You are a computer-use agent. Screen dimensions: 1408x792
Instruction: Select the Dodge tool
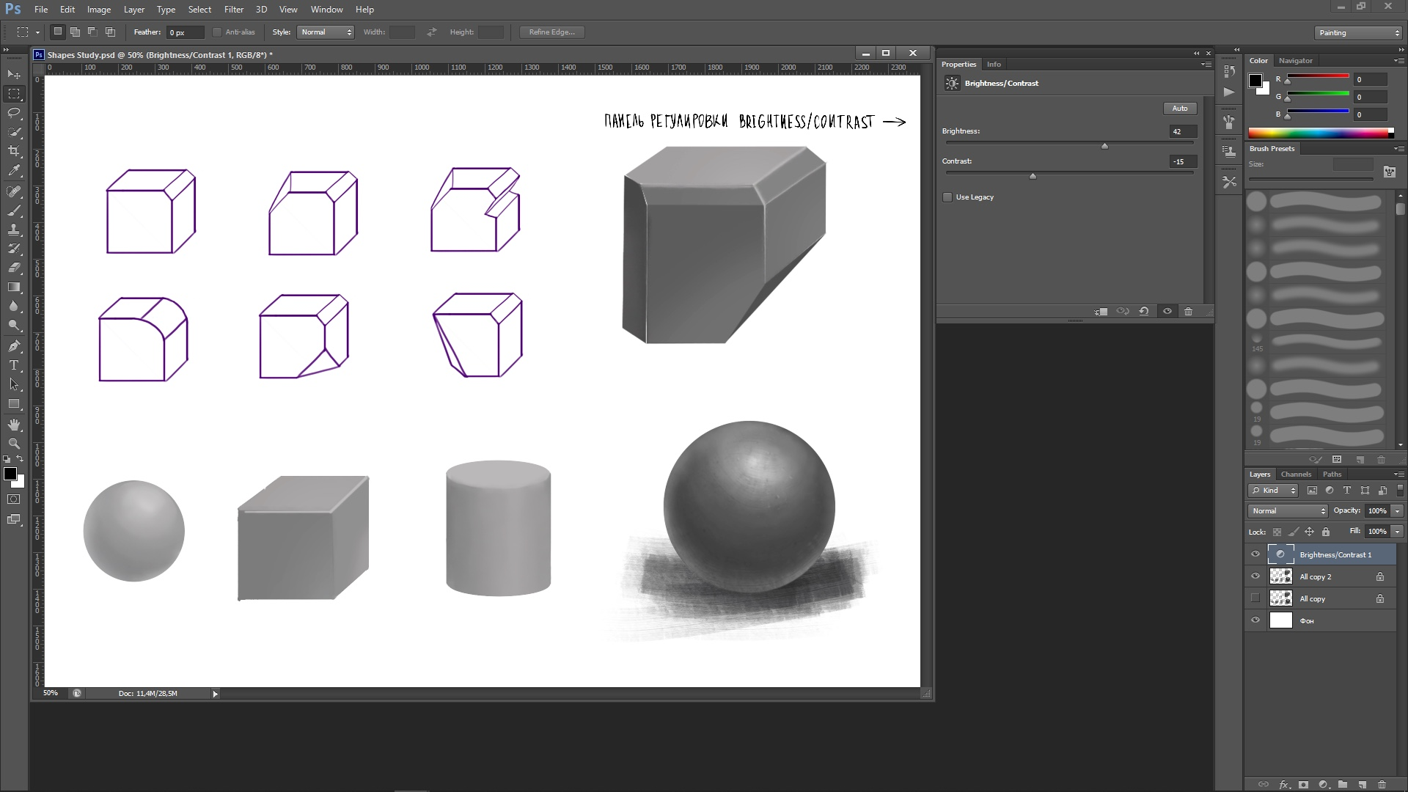pyautogui.click(x=14, y=325)
